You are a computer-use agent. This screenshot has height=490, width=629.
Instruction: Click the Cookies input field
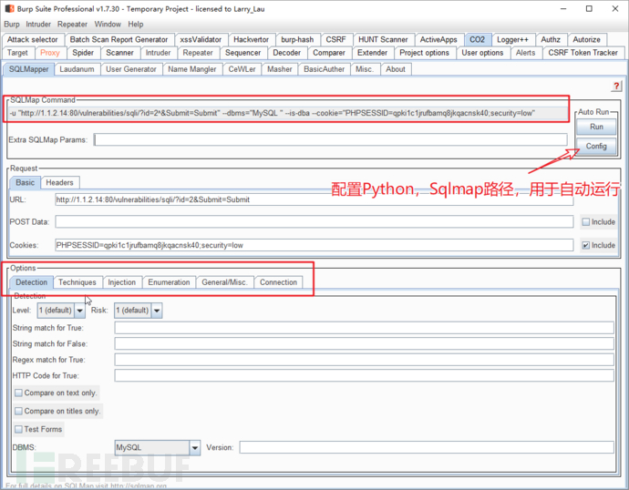coord(314,245)
